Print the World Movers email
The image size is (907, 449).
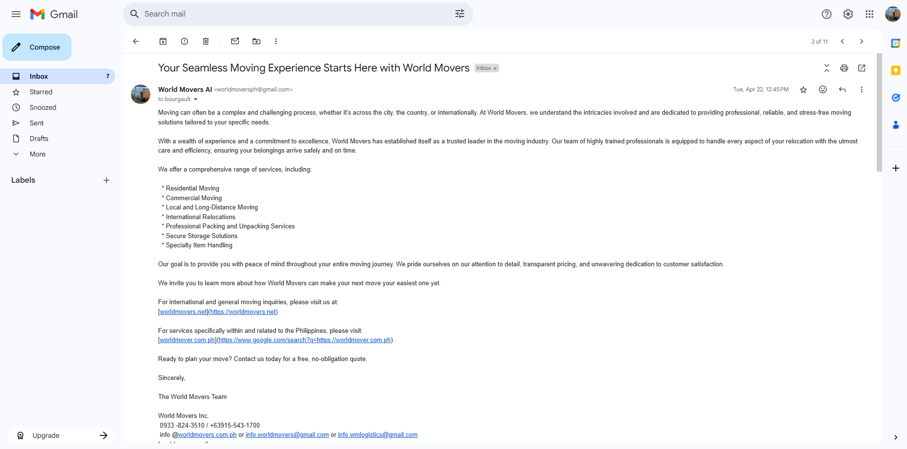pos(844,68)
